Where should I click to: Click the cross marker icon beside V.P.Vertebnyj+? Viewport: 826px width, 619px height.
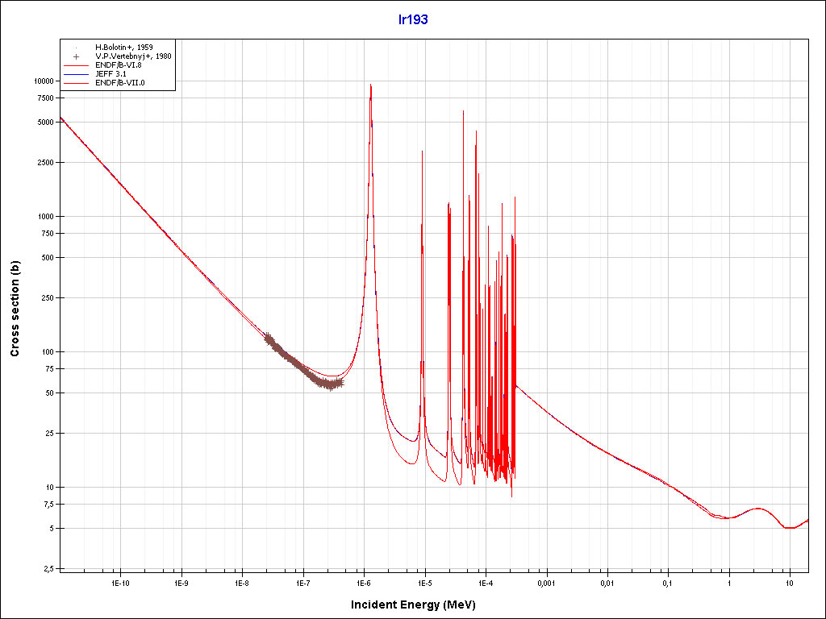[x=76, y=56]
